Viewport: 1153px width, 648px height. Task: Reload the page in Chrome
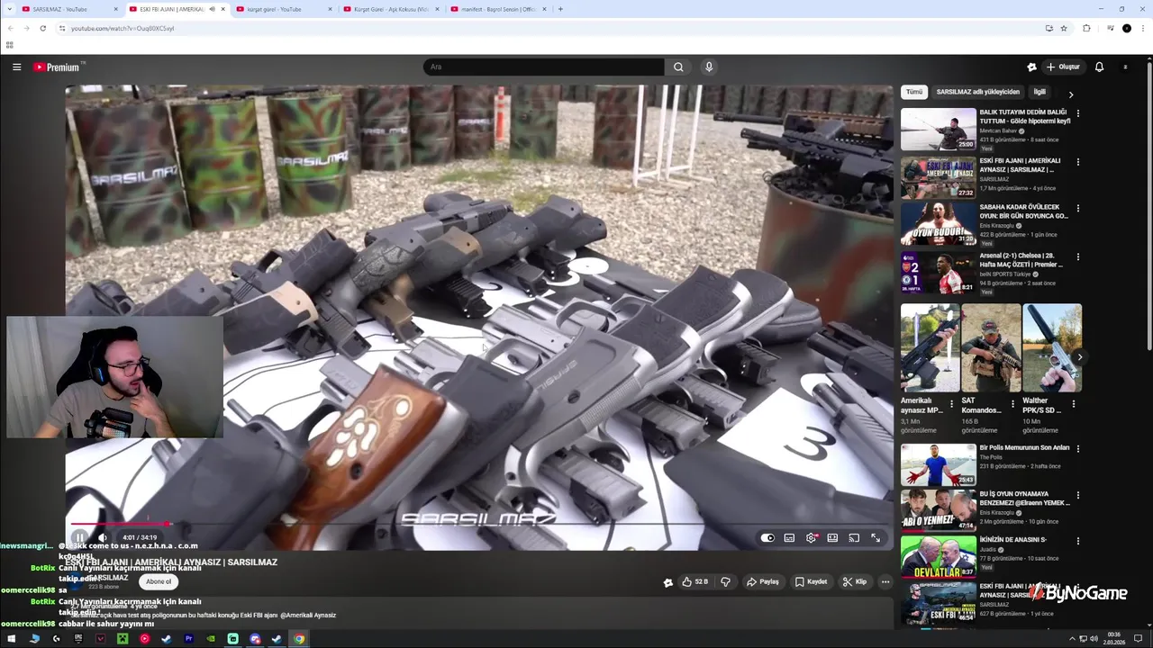[42, 28]
